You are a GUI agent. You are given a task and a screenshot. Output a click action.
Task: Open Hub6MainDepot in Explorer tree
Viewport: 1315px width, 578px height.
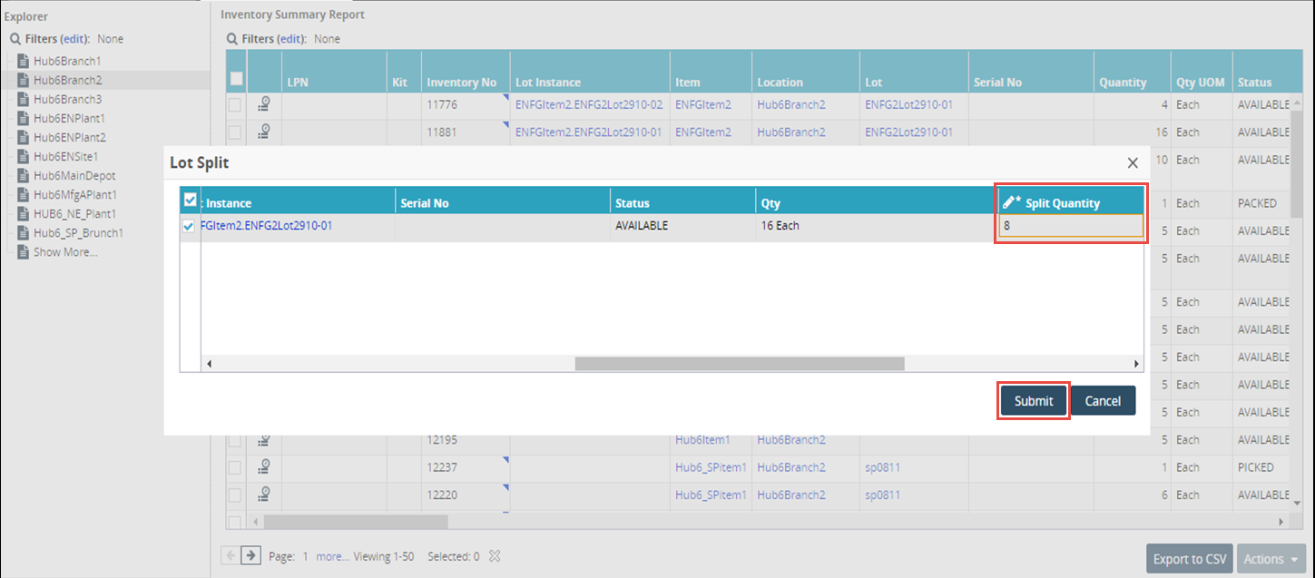click(x=74, y=175)
